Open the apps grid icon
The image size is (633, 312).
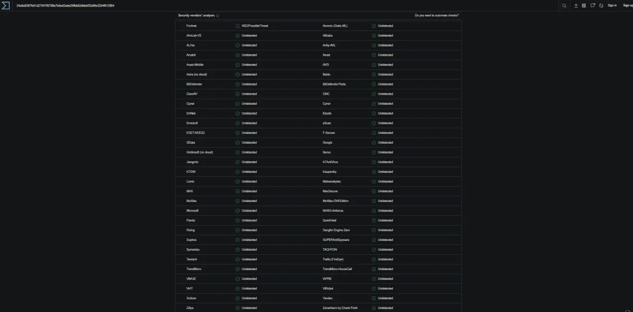[584, 5]
